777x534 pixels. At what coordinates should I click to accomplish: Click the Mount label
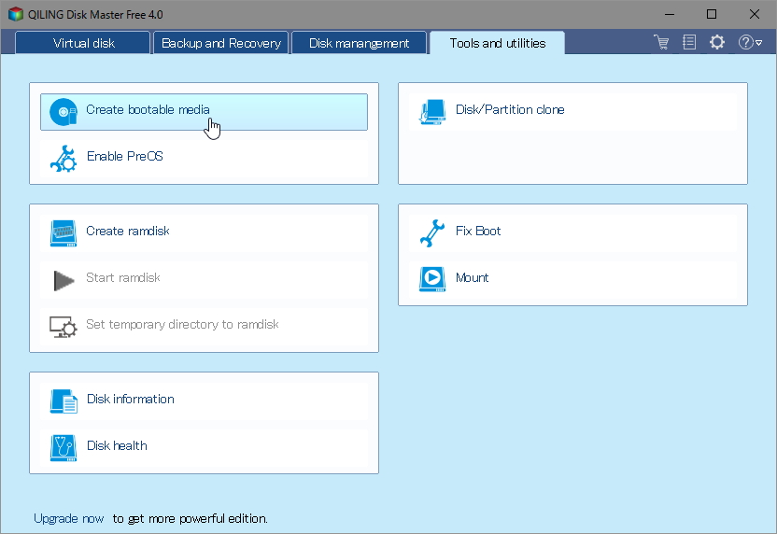(472, 277)
